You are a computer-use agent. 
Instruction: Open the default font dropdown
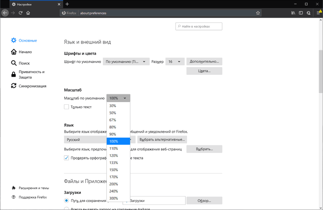126,61
